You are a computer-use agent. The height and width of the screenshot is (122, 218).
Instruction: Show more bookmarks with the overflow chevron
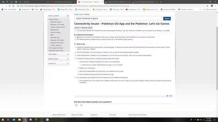[x=200, y=9]
